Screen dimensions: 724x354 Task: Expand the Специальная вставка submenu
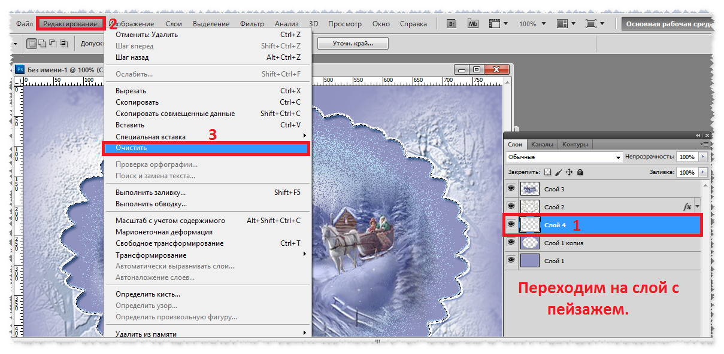(x=305, y=136)
